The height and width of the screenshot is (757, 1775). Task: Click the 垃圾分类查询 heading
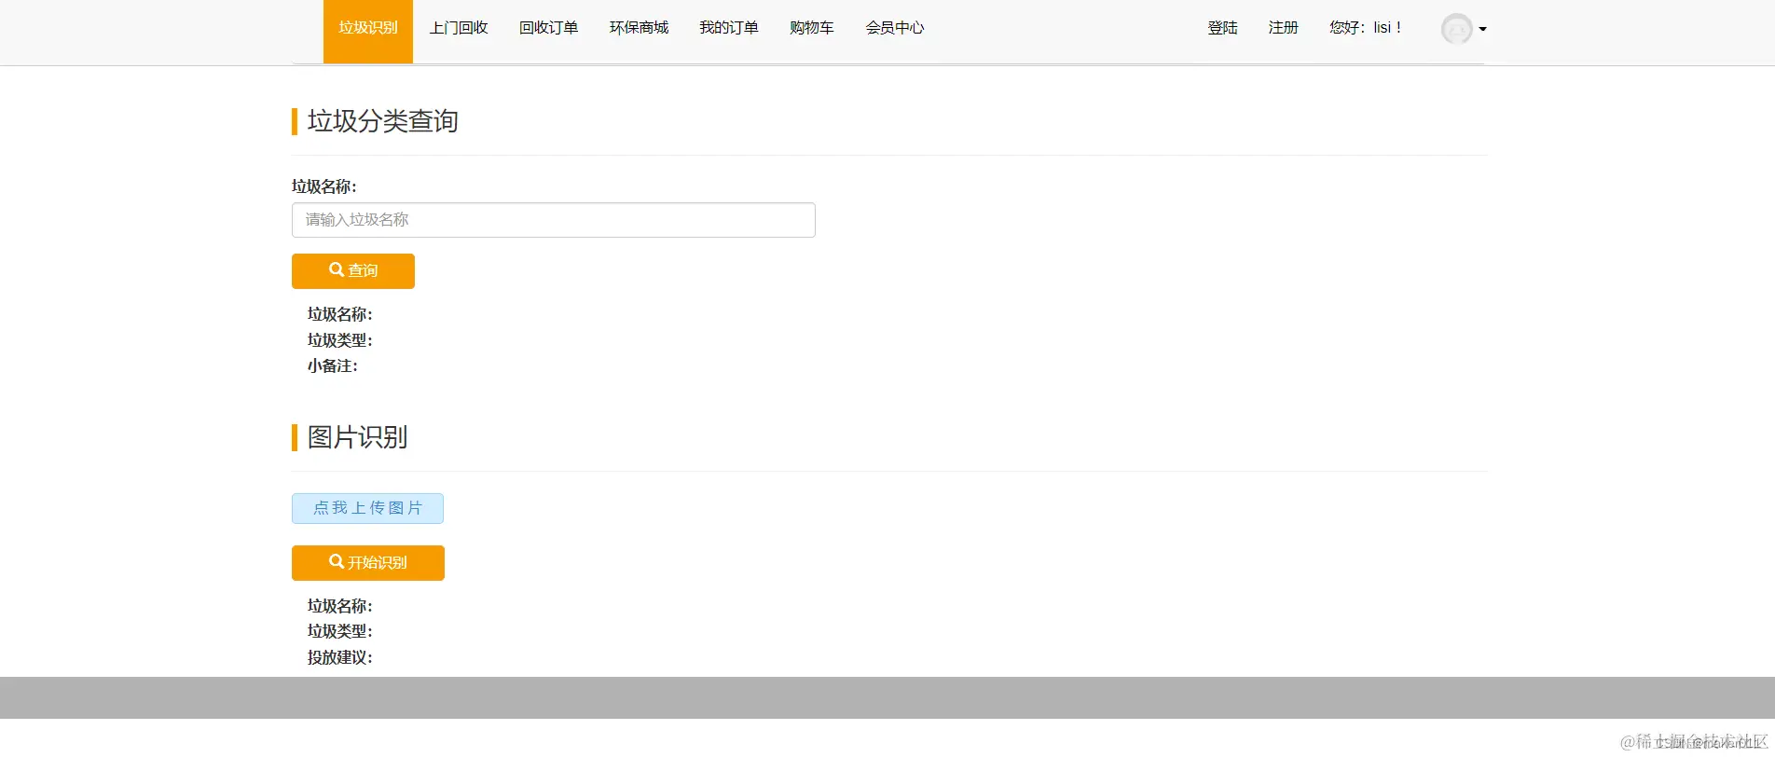click(x=383, y=121)
